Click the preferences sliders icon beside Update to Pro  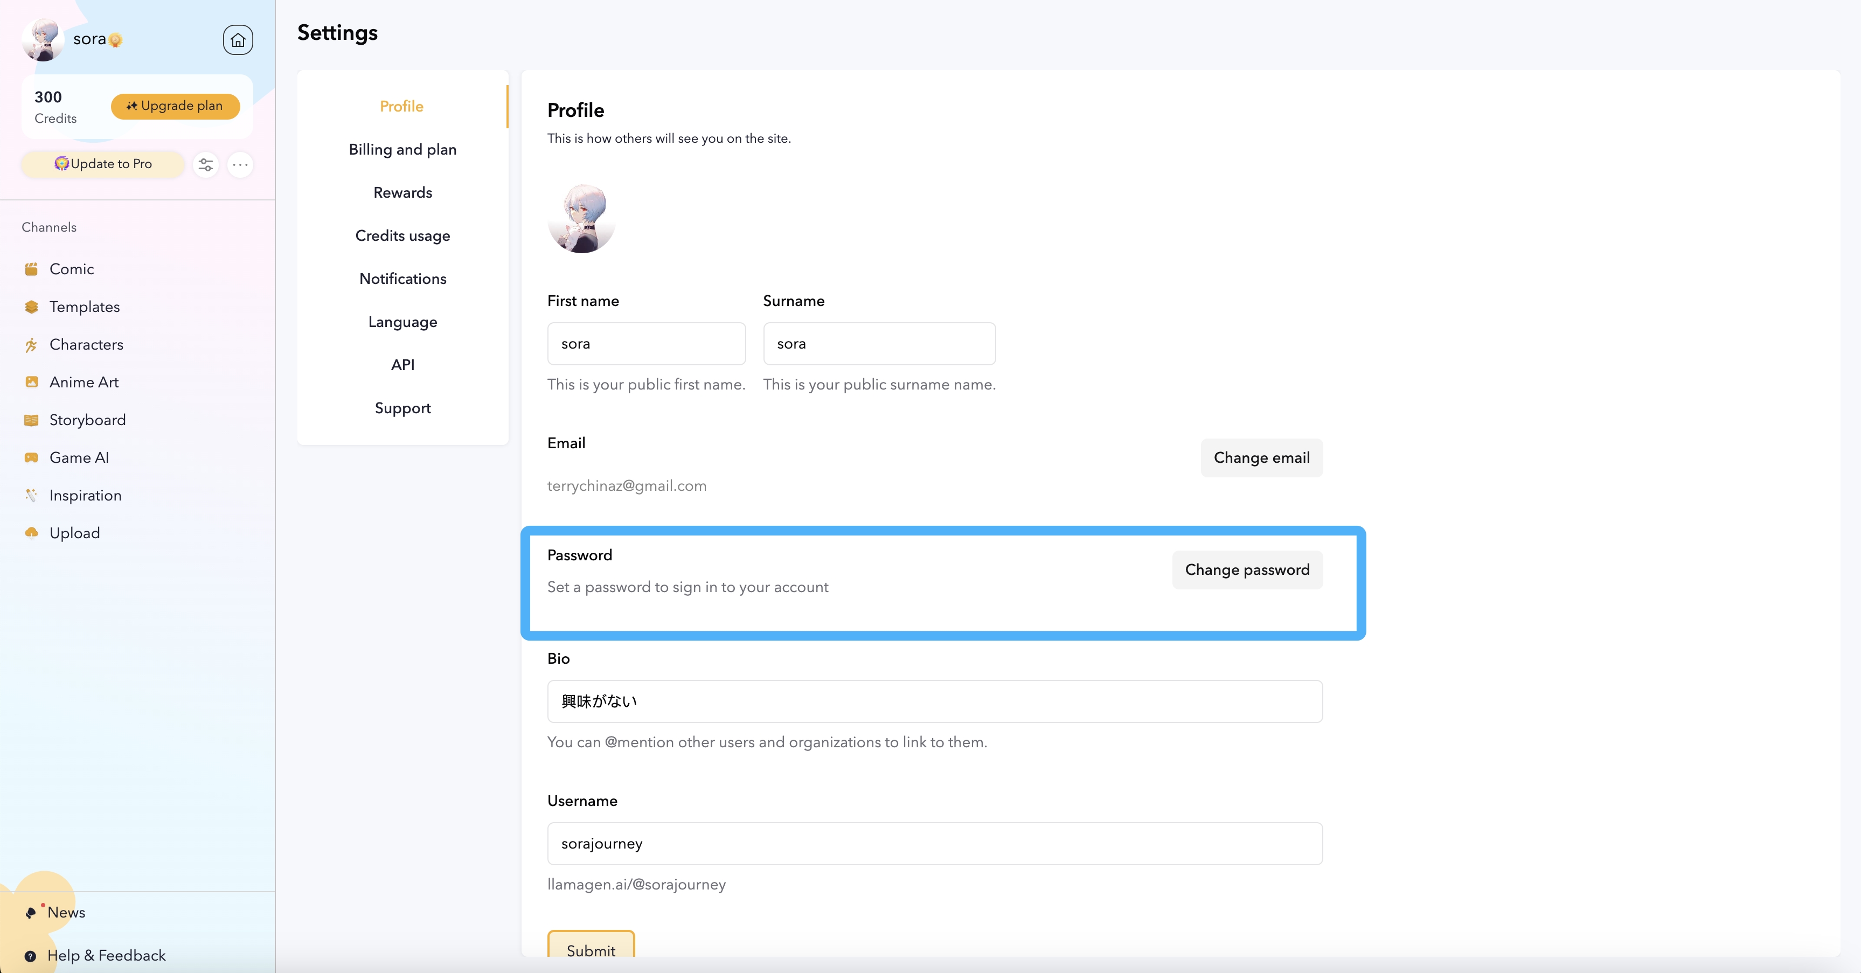206,165
